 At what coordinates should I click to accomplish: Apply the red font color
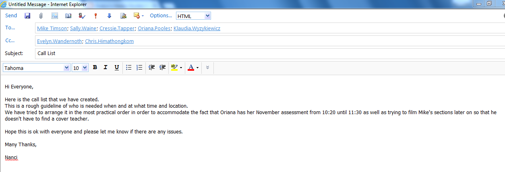(191, 68)
